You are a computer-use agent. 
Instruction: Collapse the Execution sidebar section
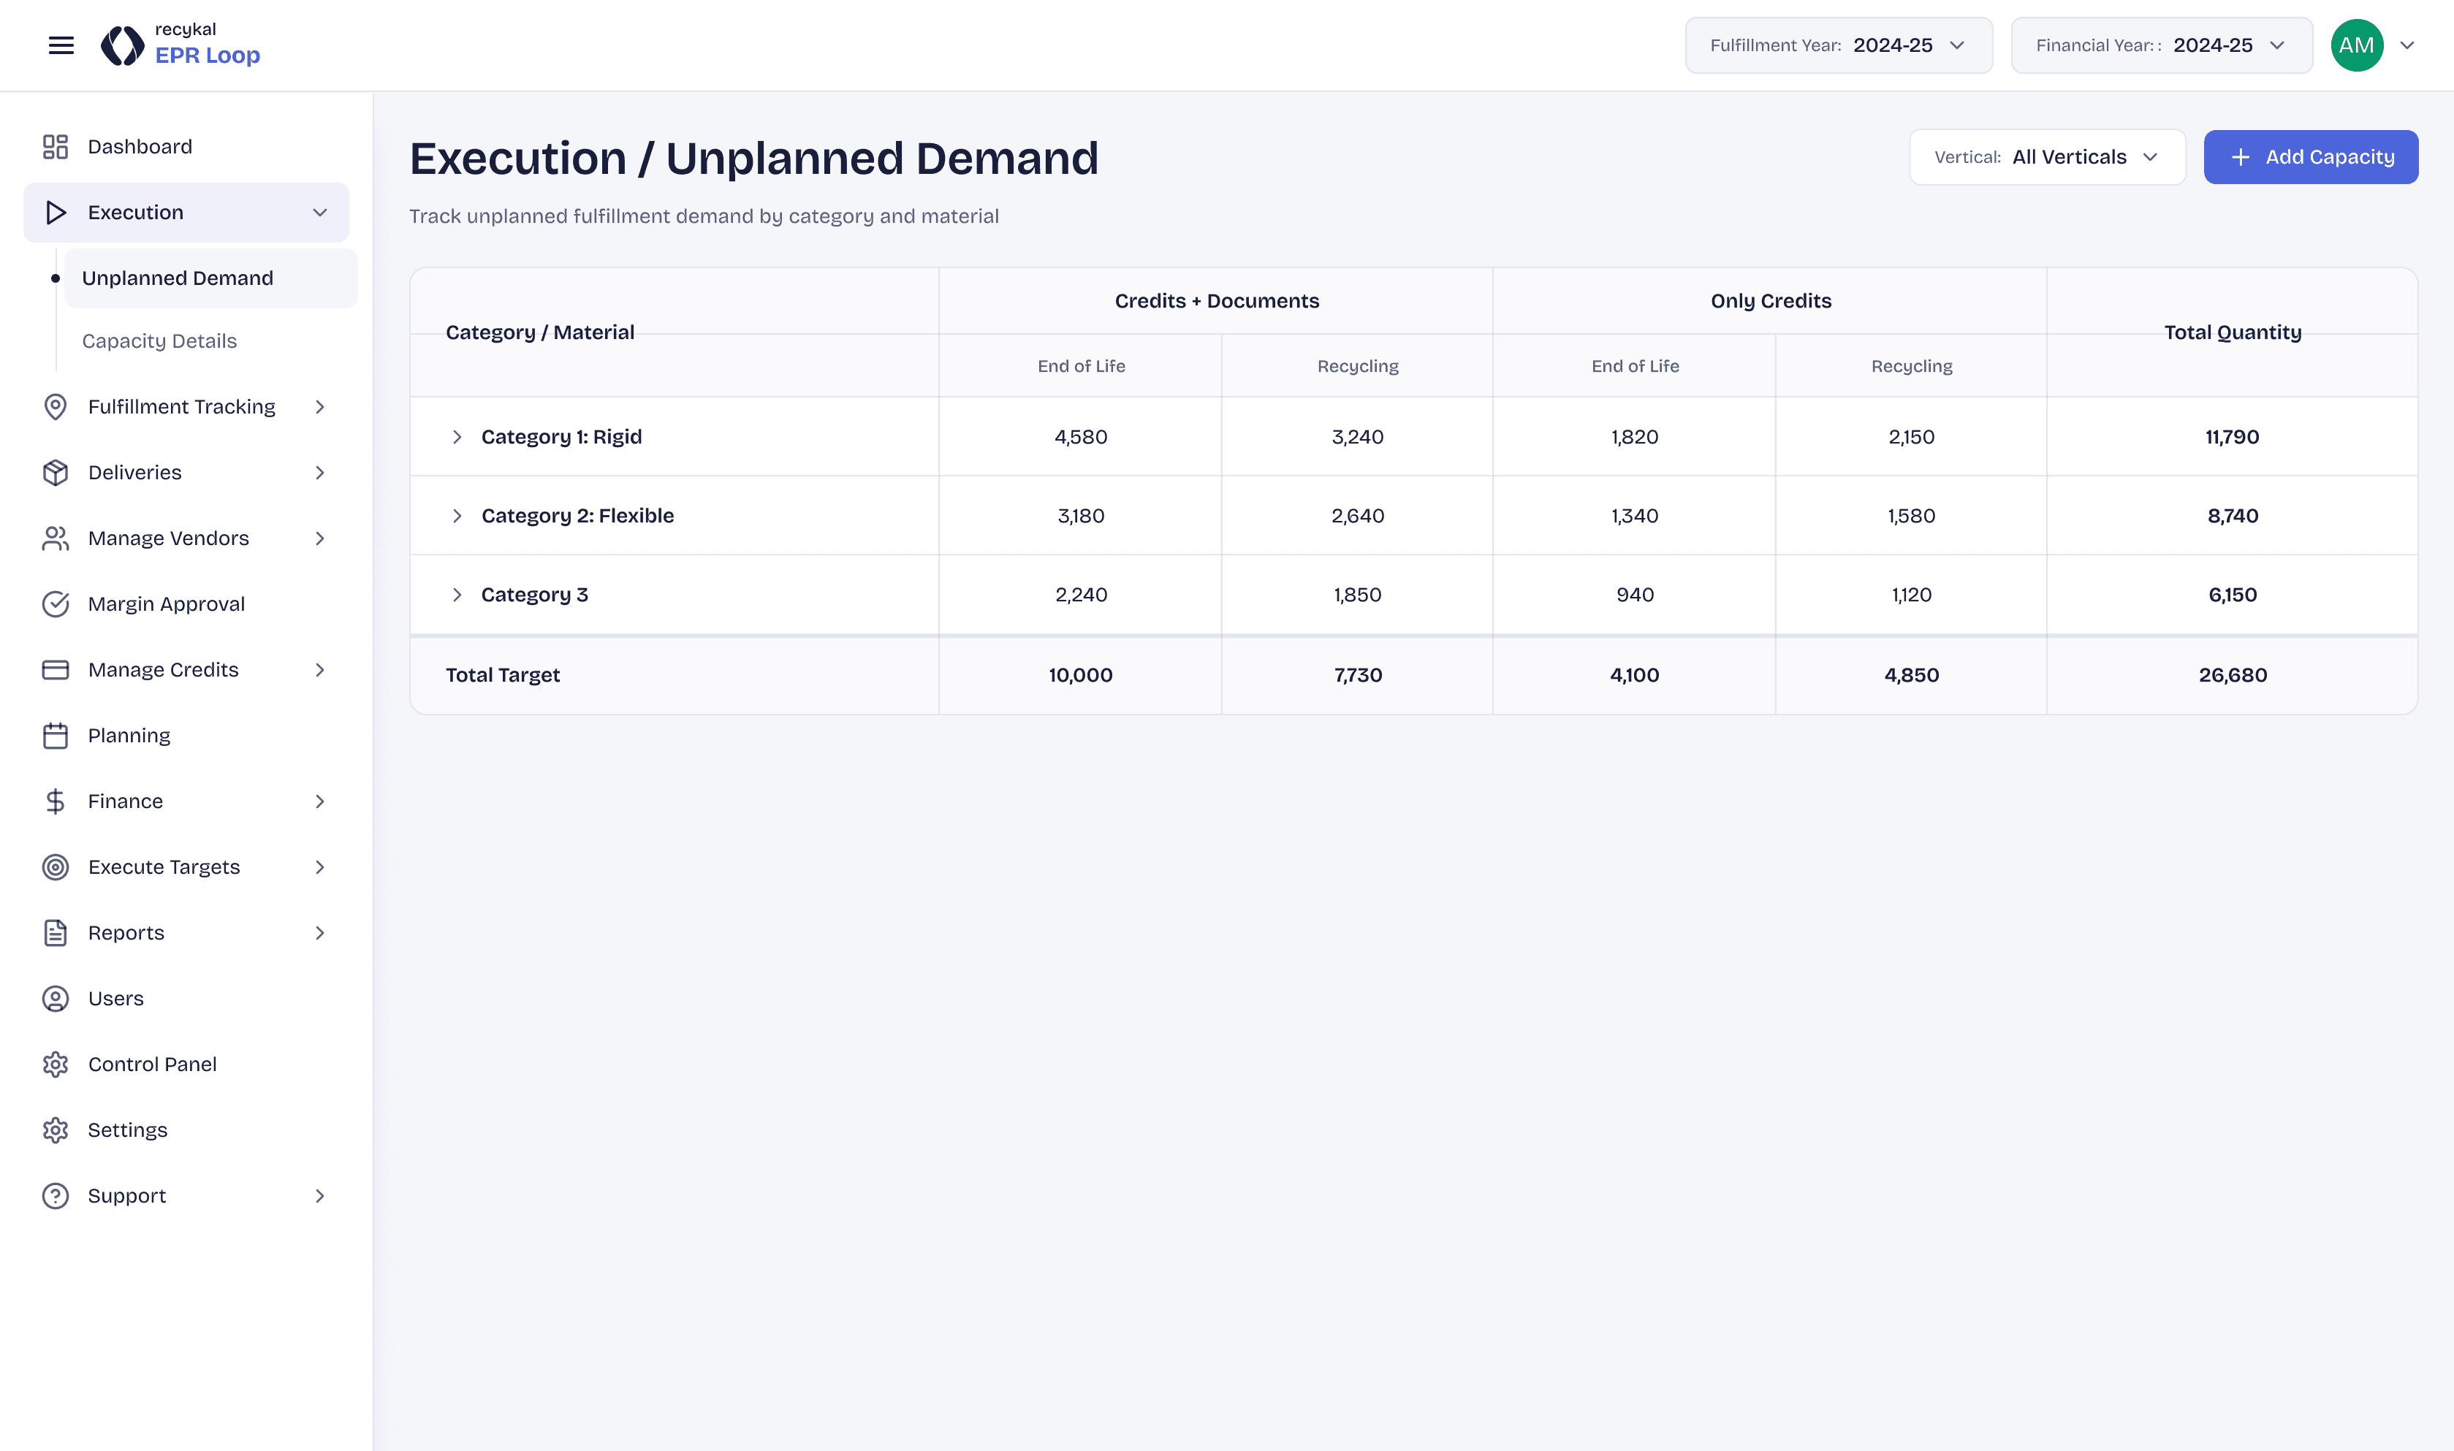[x=319, y=212]
